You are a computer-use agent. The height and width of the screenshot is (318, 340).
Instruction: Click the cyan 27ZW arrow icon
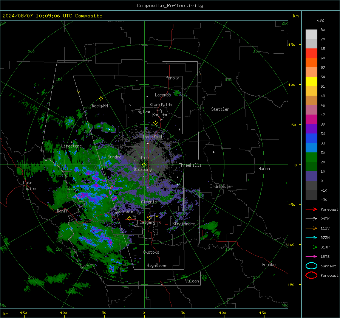311,238
